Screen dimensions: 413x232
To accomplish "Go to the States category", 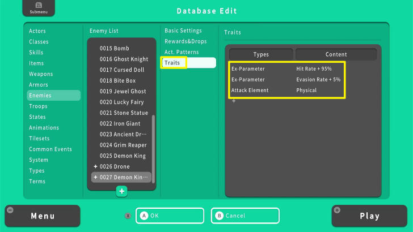I will coord(37,117).
